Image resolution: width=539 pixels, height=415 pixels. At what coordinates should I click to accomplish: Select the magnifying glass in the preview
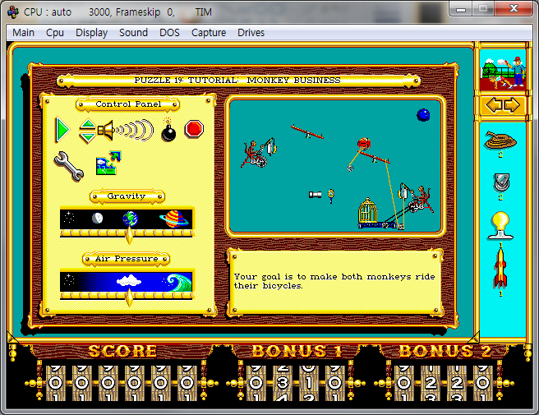point(330,196)
